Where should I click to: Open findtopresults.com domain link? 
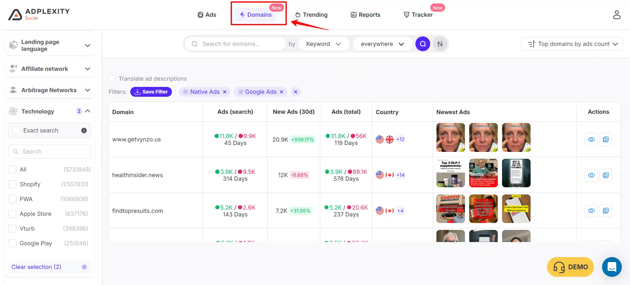(x=137, y=211)
